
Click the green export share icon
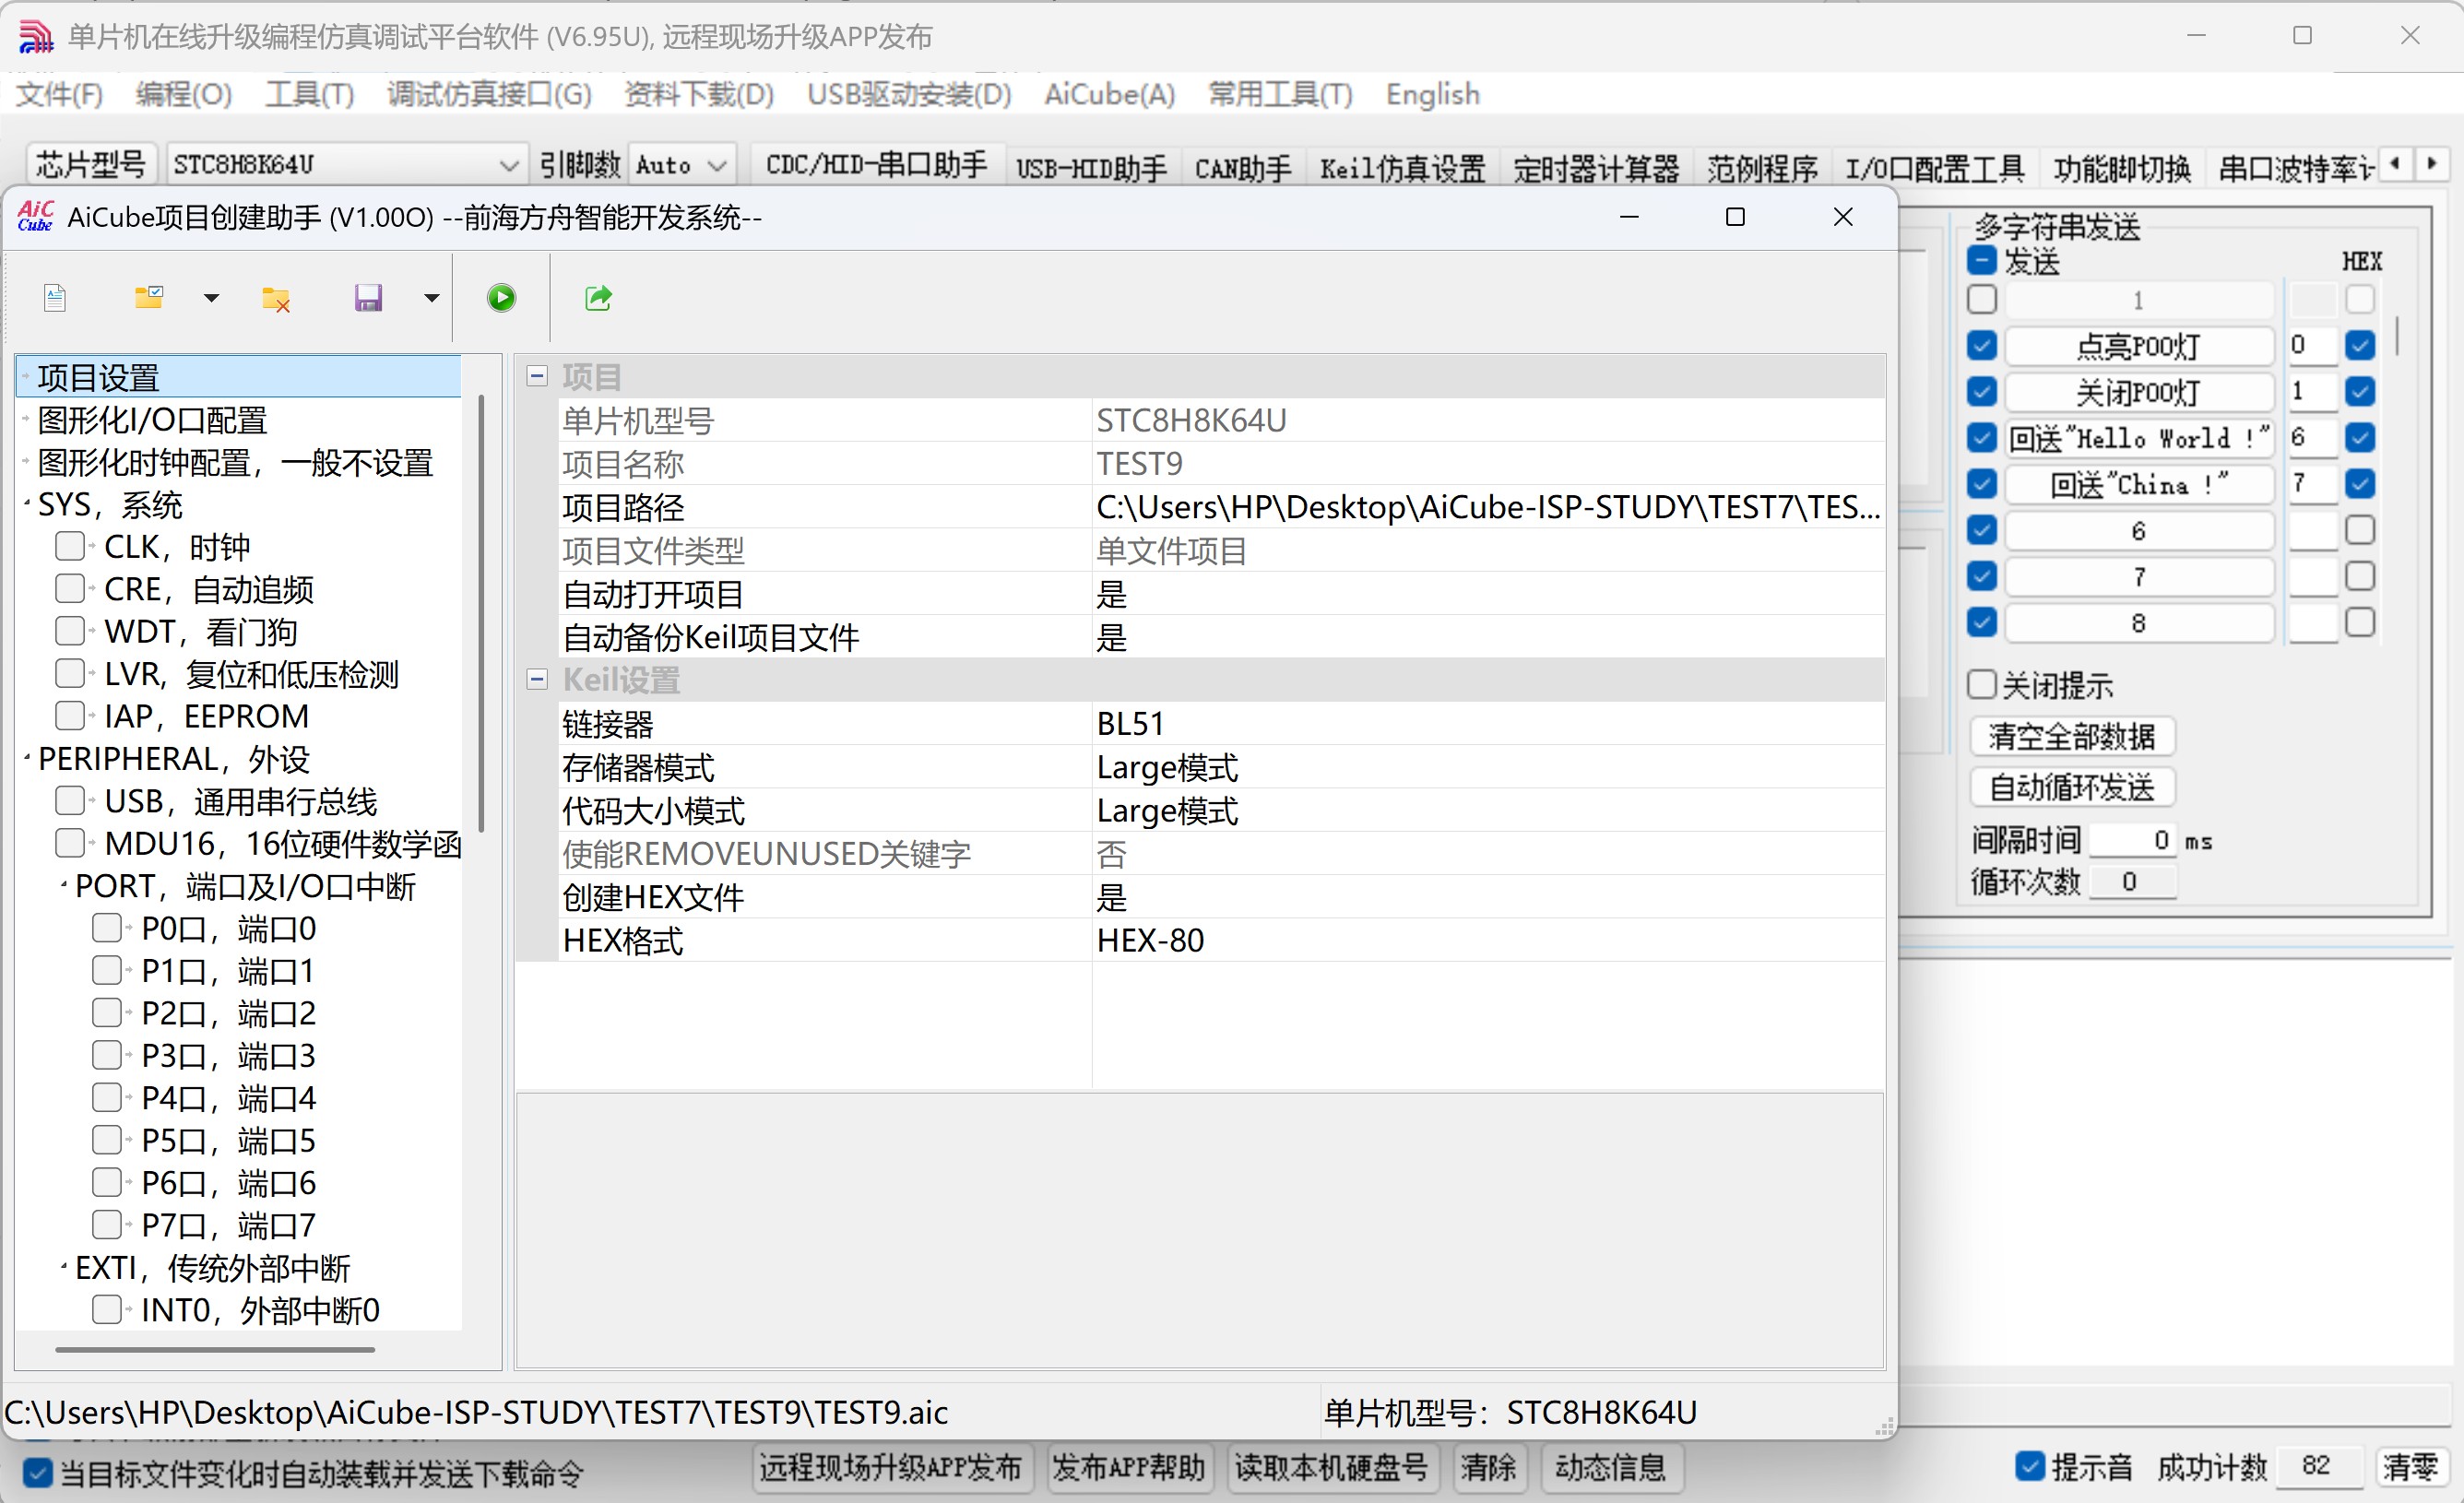[598, 298]
